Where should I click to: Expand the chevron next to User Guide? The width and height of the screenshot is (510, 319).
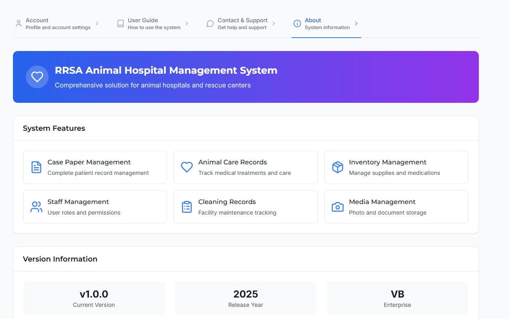187,23
